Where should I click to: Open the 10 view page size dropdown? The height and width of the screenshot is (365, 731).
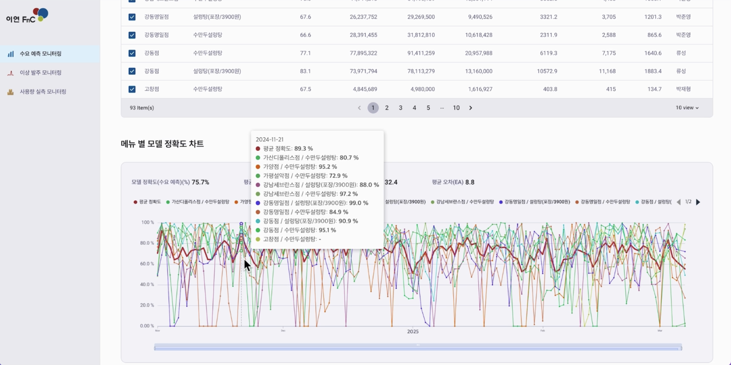pyautogui.click(x=687, y=108)
